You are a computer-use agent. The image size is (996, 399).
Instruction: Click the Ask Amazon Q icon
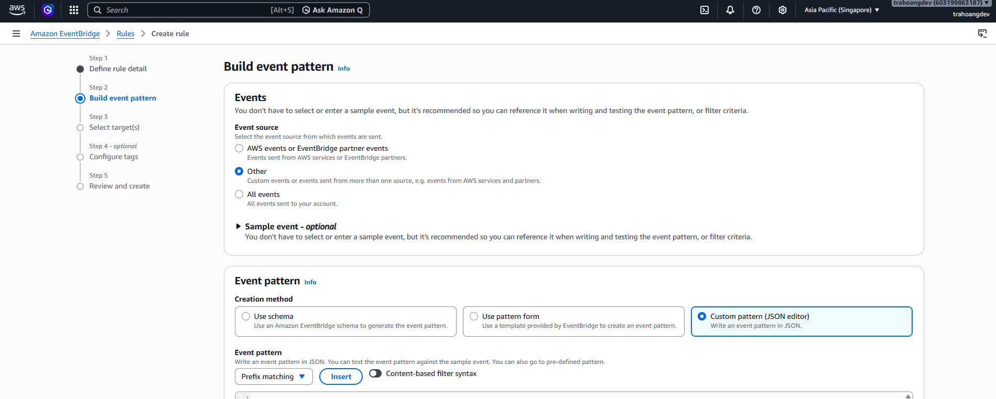coord(306,10)
